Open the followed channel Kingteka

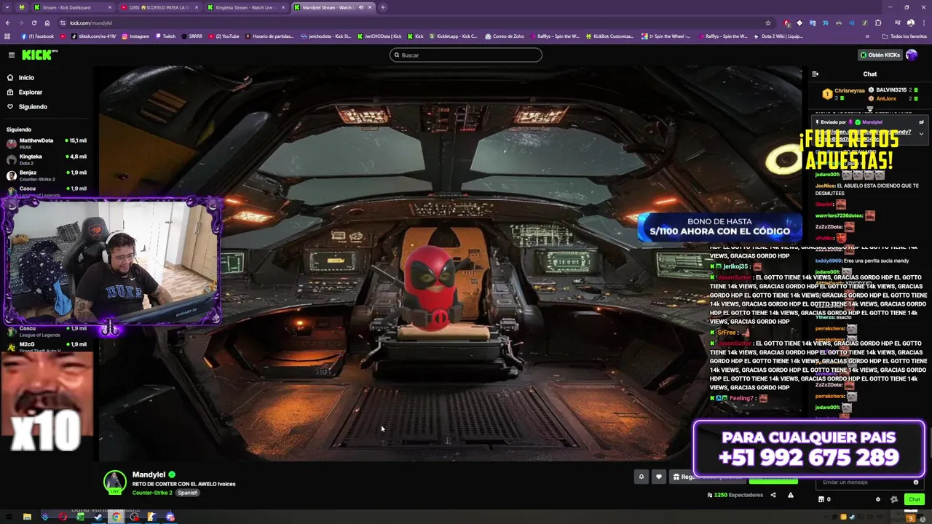pyautogui.click(x=47, y=159)
